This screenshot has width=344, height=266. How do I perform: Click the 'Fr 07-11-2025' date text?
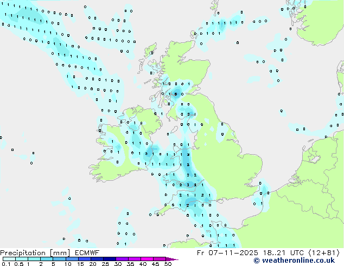(227, 253)
